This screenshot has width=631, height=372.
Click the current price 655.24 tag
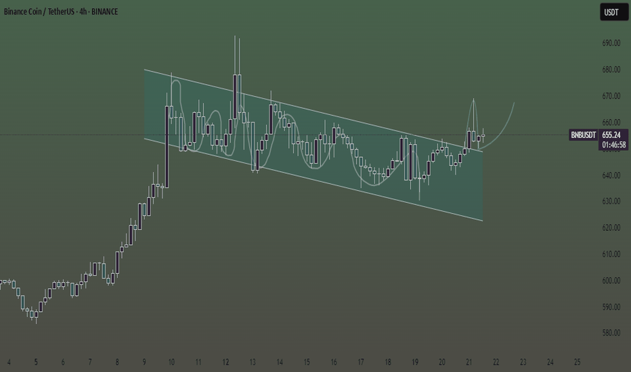coord(611,135)
